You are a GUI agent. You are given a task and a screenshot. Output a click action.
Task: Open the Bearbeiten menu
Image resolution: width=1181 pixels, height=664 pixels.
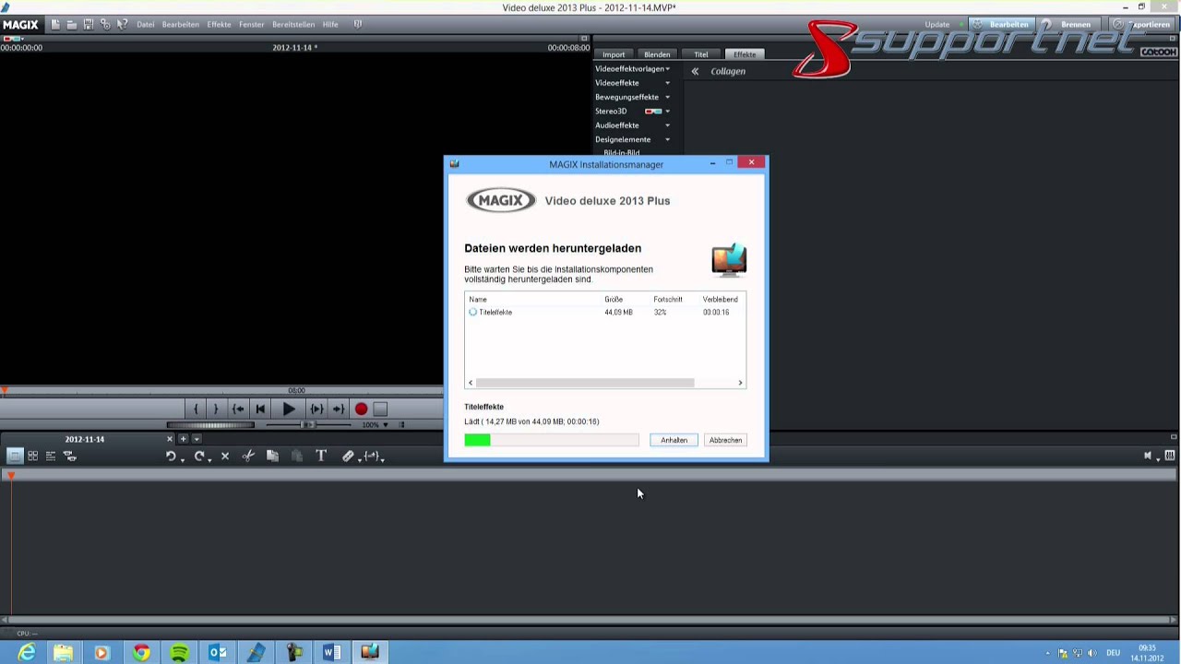tap(180, 25)
